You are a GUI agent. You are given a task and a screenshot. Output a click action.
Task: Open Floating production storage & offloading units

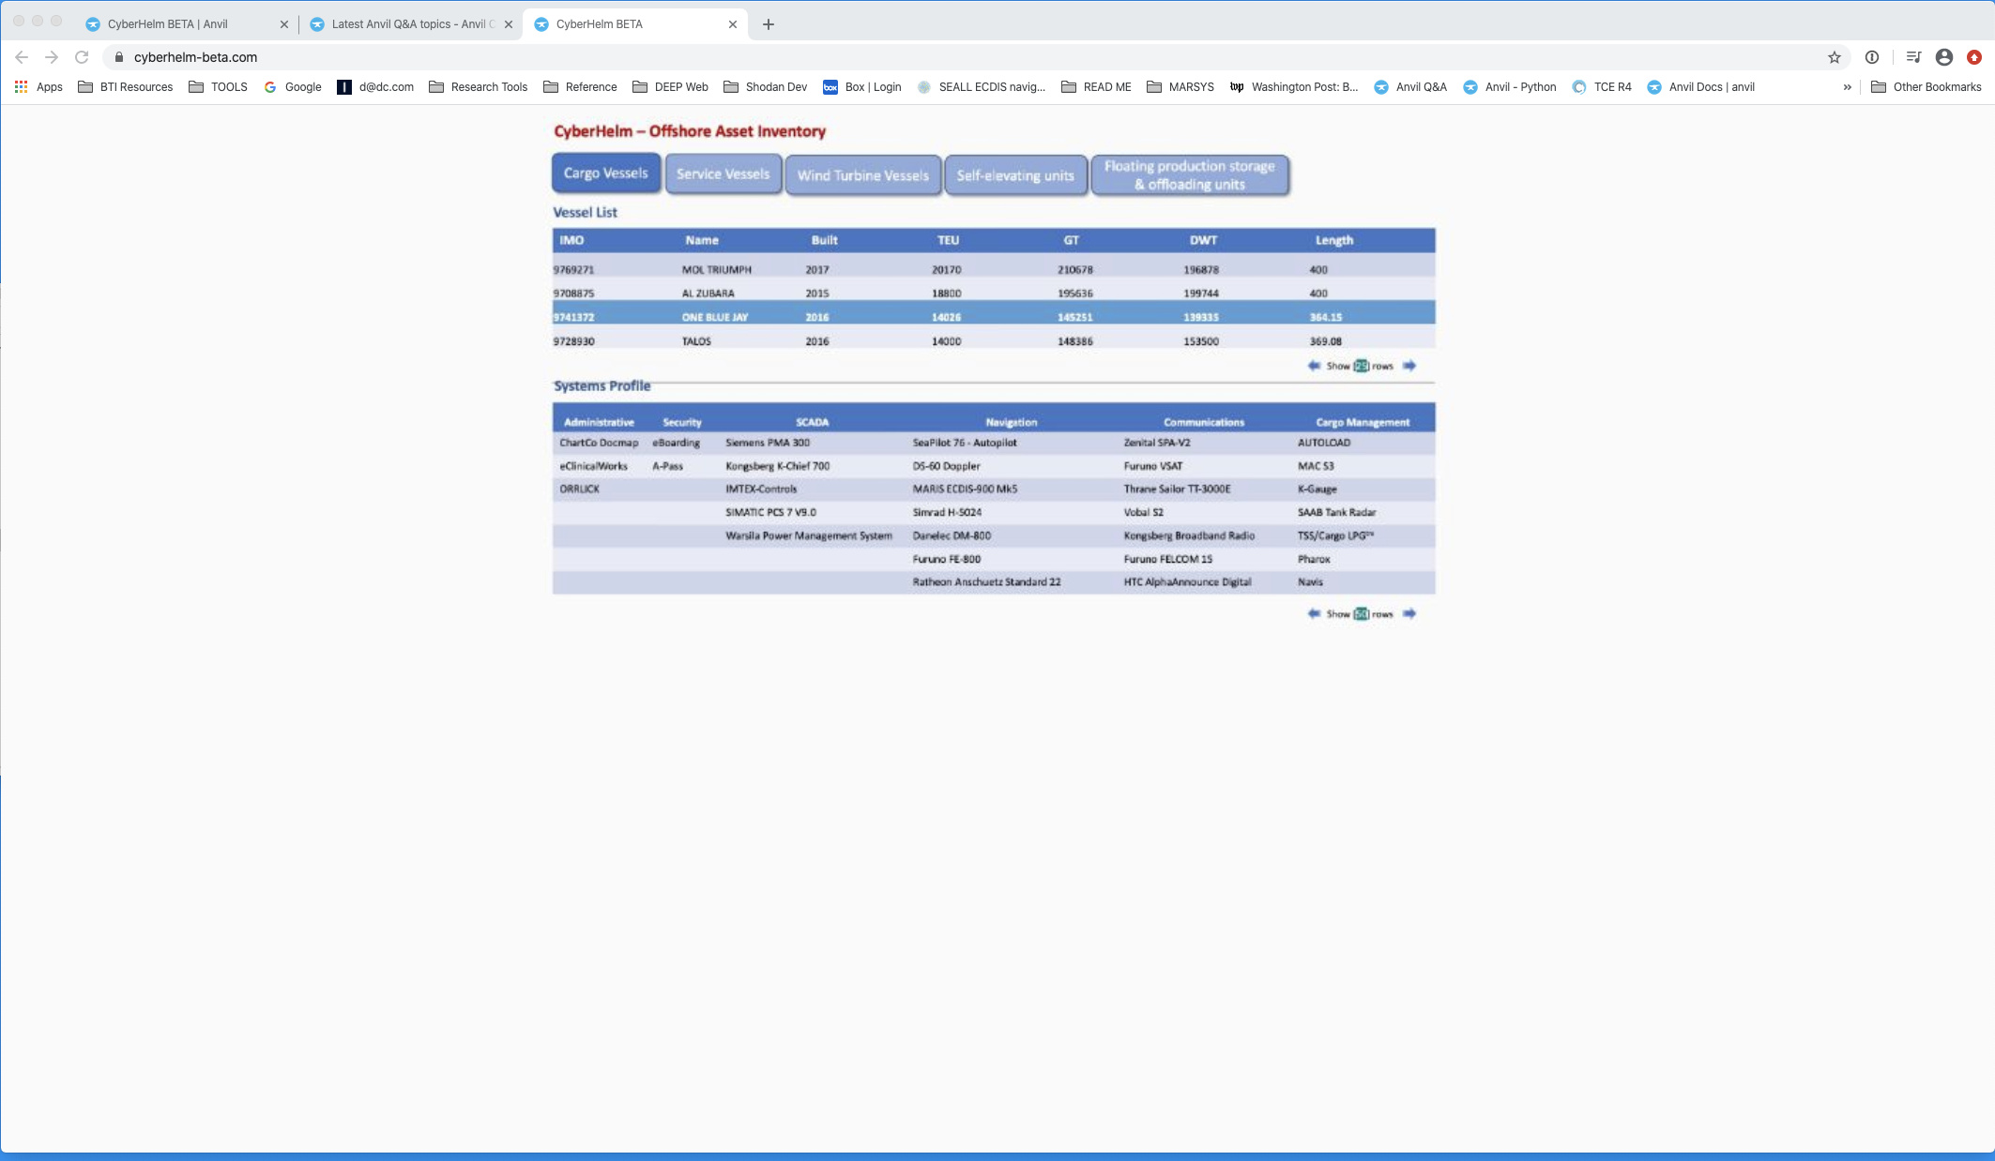(x=1190, y=175)
